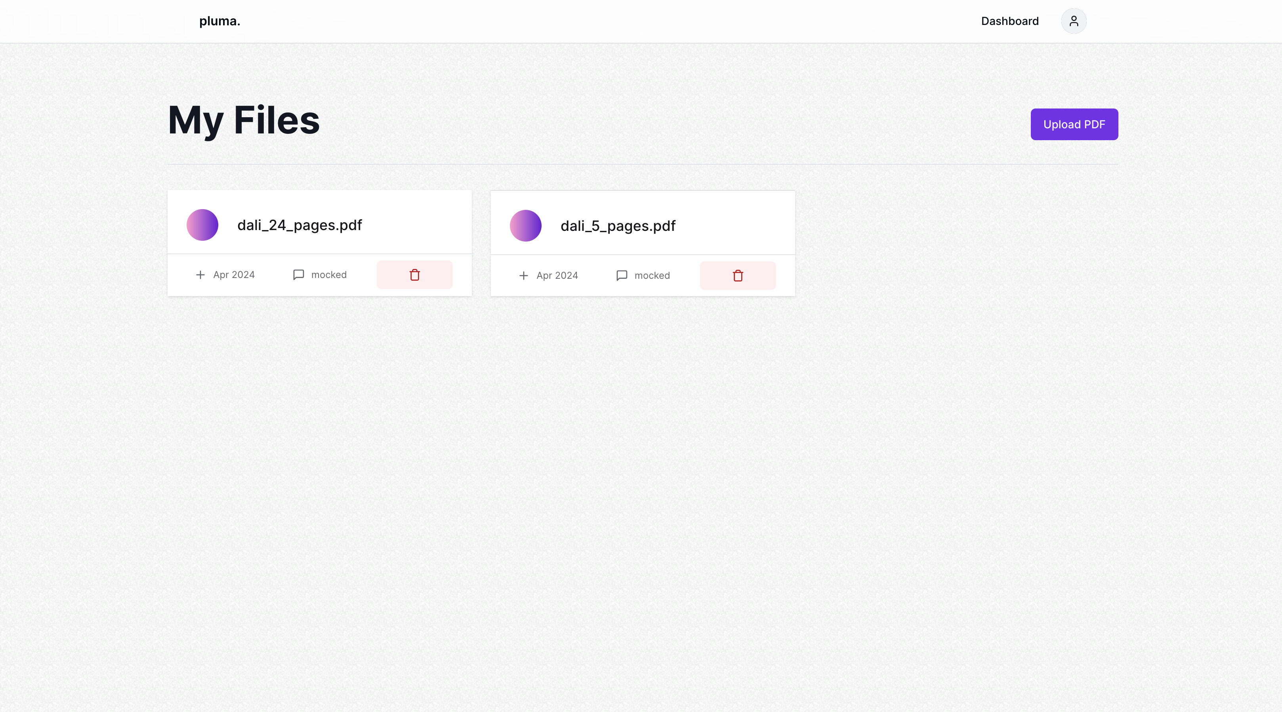Click mocked label on dali_24_pages.pdf card
Screen dimensions: 1282x712
[329, 275]
